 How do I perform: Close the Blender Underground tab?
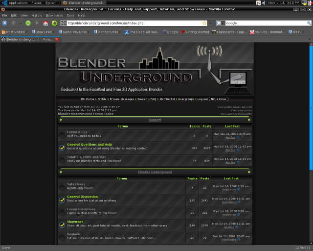click(x=57, y=39)
